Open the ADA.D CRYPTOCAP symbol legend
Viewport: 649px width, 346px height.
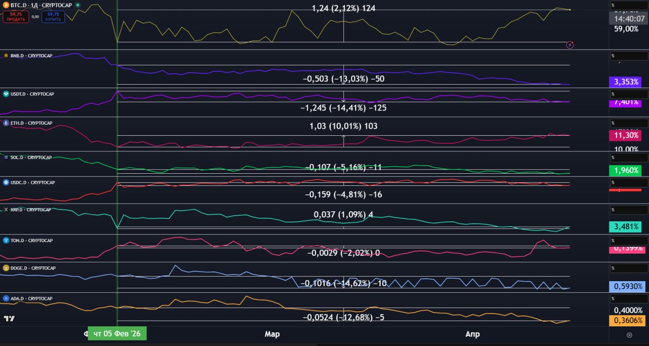[31, 298]
